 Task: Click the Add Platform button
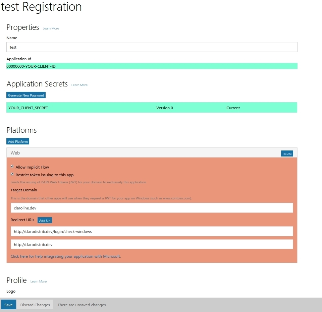coord(18,141)
